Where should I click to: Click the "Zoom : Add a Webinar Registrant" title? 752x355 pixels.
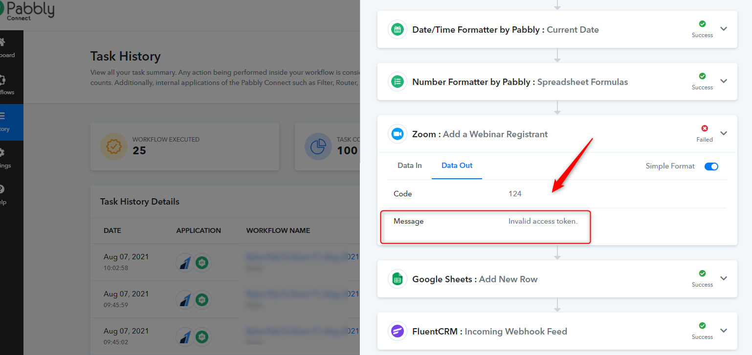[480, 134]
